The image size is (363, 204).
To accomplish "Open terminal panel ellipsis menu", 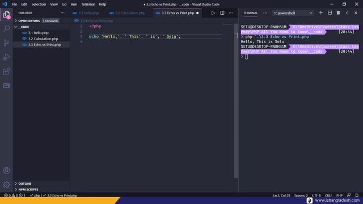I will pyautogui.click(x=265, y=13).
